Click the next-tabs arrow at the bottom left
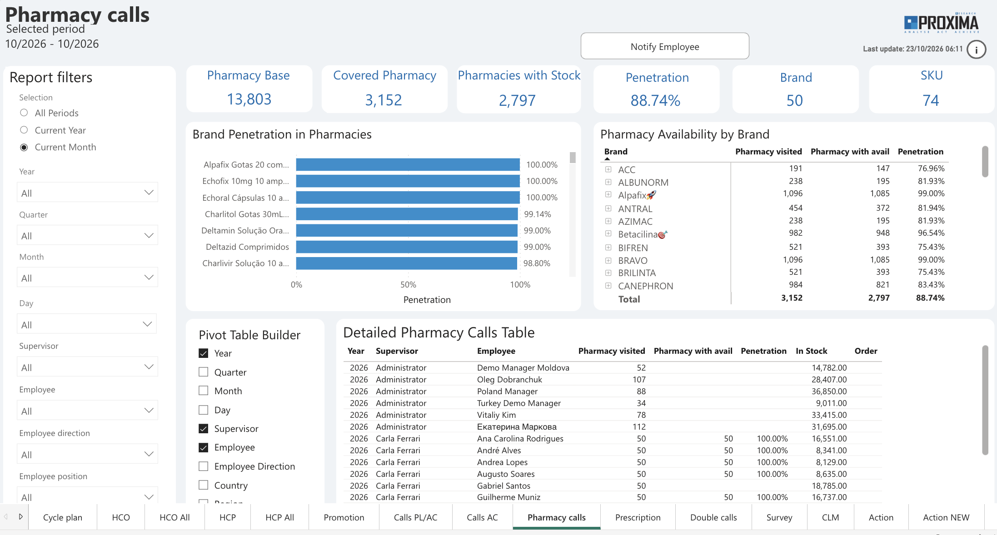Image resolution: width=997 pixels, height=535 pixels. click(x=20, y=516)
